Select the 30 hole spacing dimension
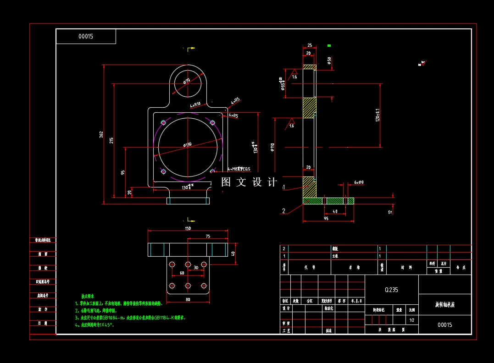 [x=196, y=268]
